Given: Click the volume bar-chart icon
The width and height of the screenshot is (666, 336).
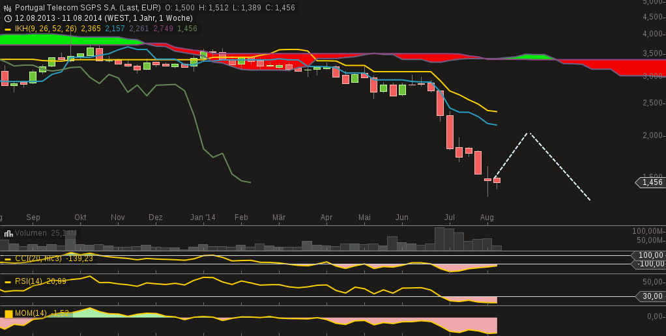Looking at the screenshot, I should [8, 233].
